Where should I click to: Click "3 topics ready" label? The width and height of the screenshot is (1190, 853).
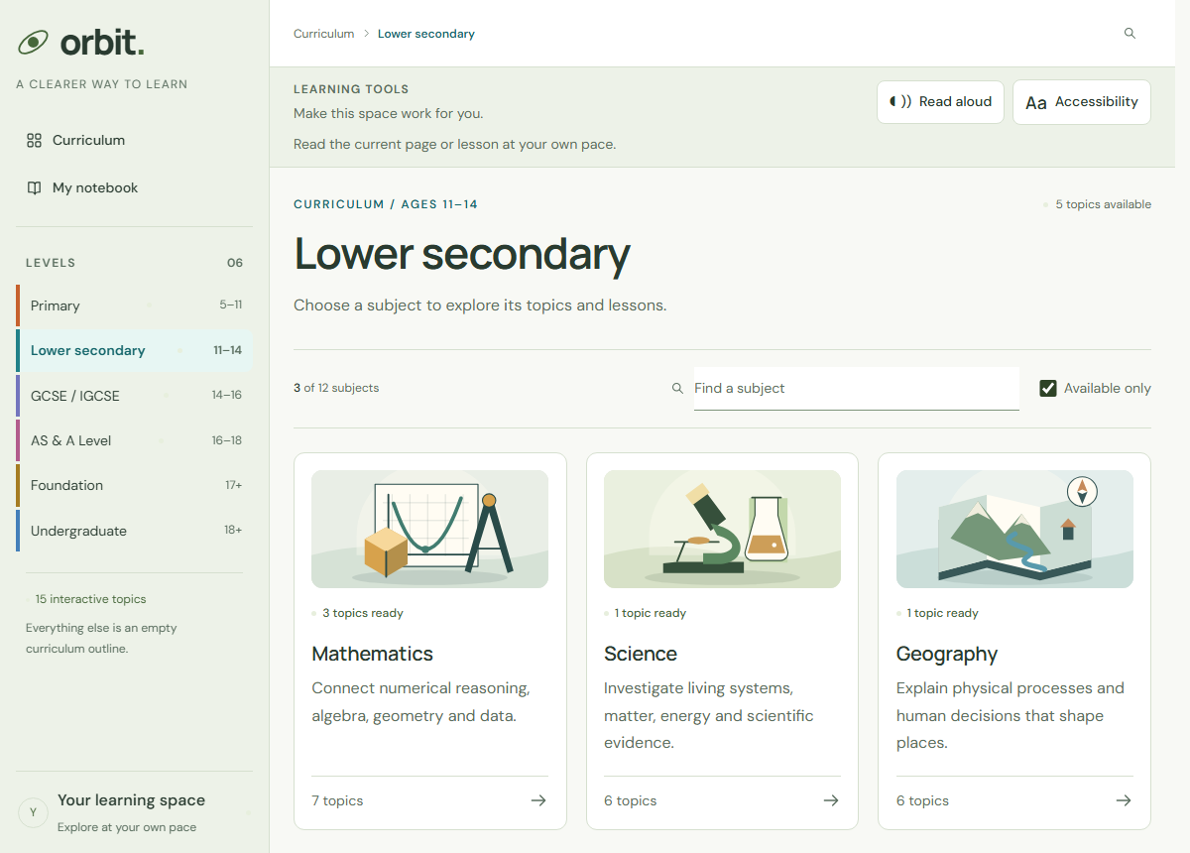363,613
